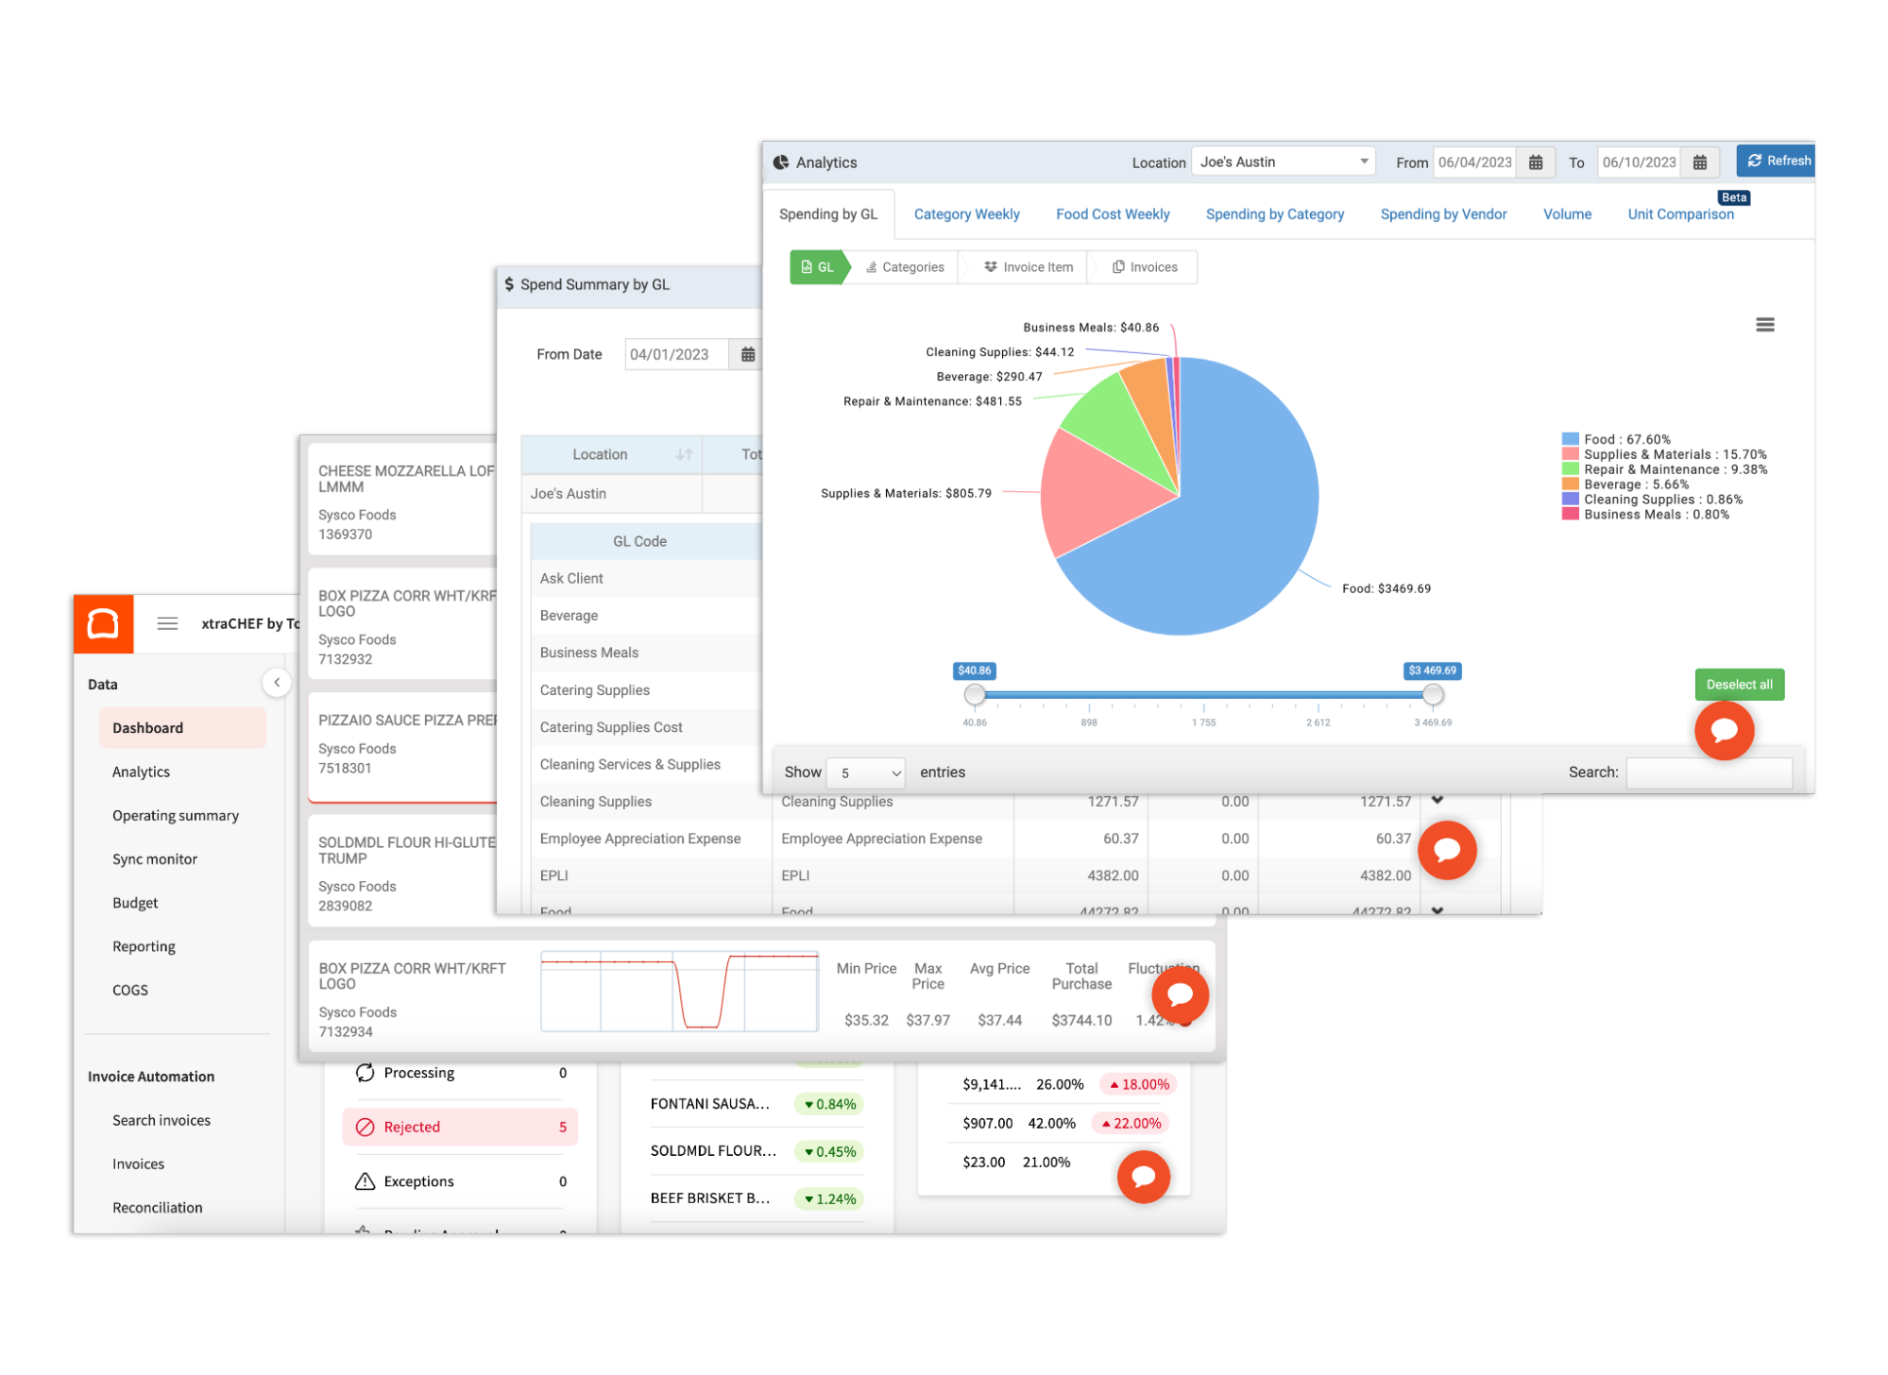The image size is (1888, 1375).
Task: Click the Deselect all button
Action: click(x=1739, y=684)
